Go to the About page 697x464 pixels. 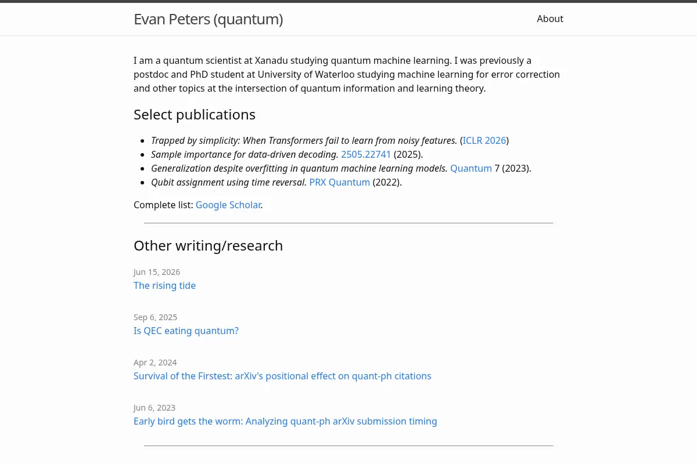tap(550, 19)
